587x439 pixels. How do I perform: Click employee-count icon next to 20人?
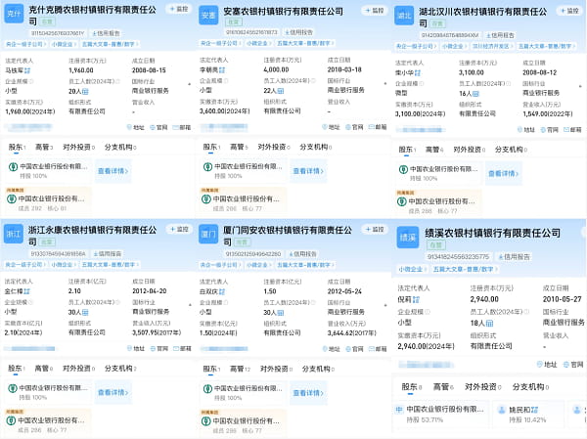click(x=85, y=91)
